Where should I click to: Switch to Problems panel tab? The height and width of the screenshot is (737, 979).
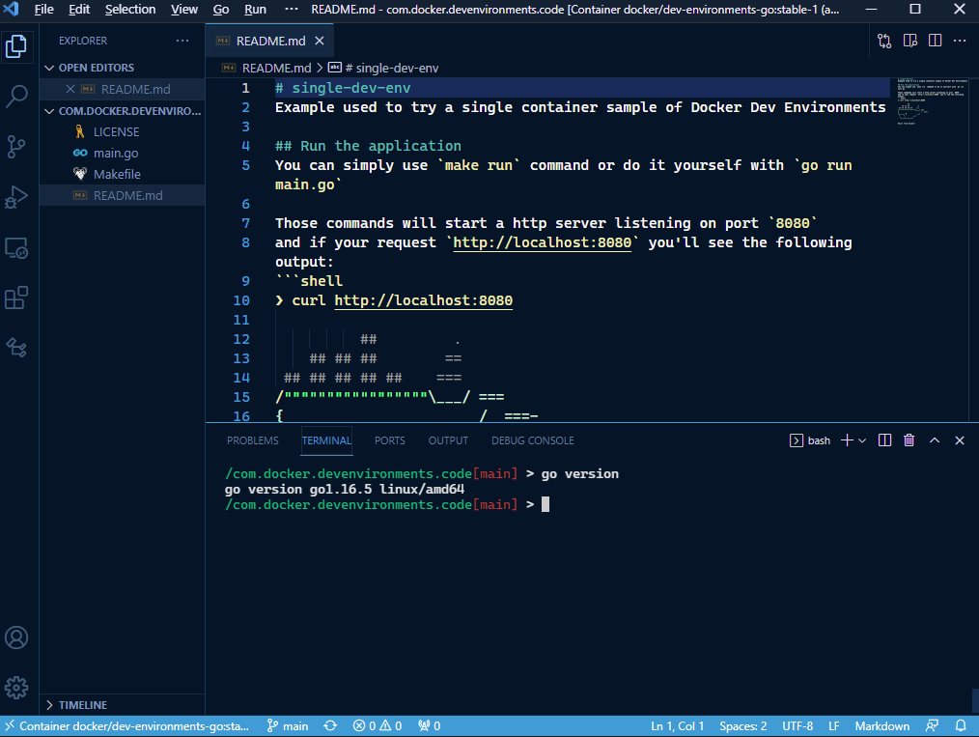252,440
